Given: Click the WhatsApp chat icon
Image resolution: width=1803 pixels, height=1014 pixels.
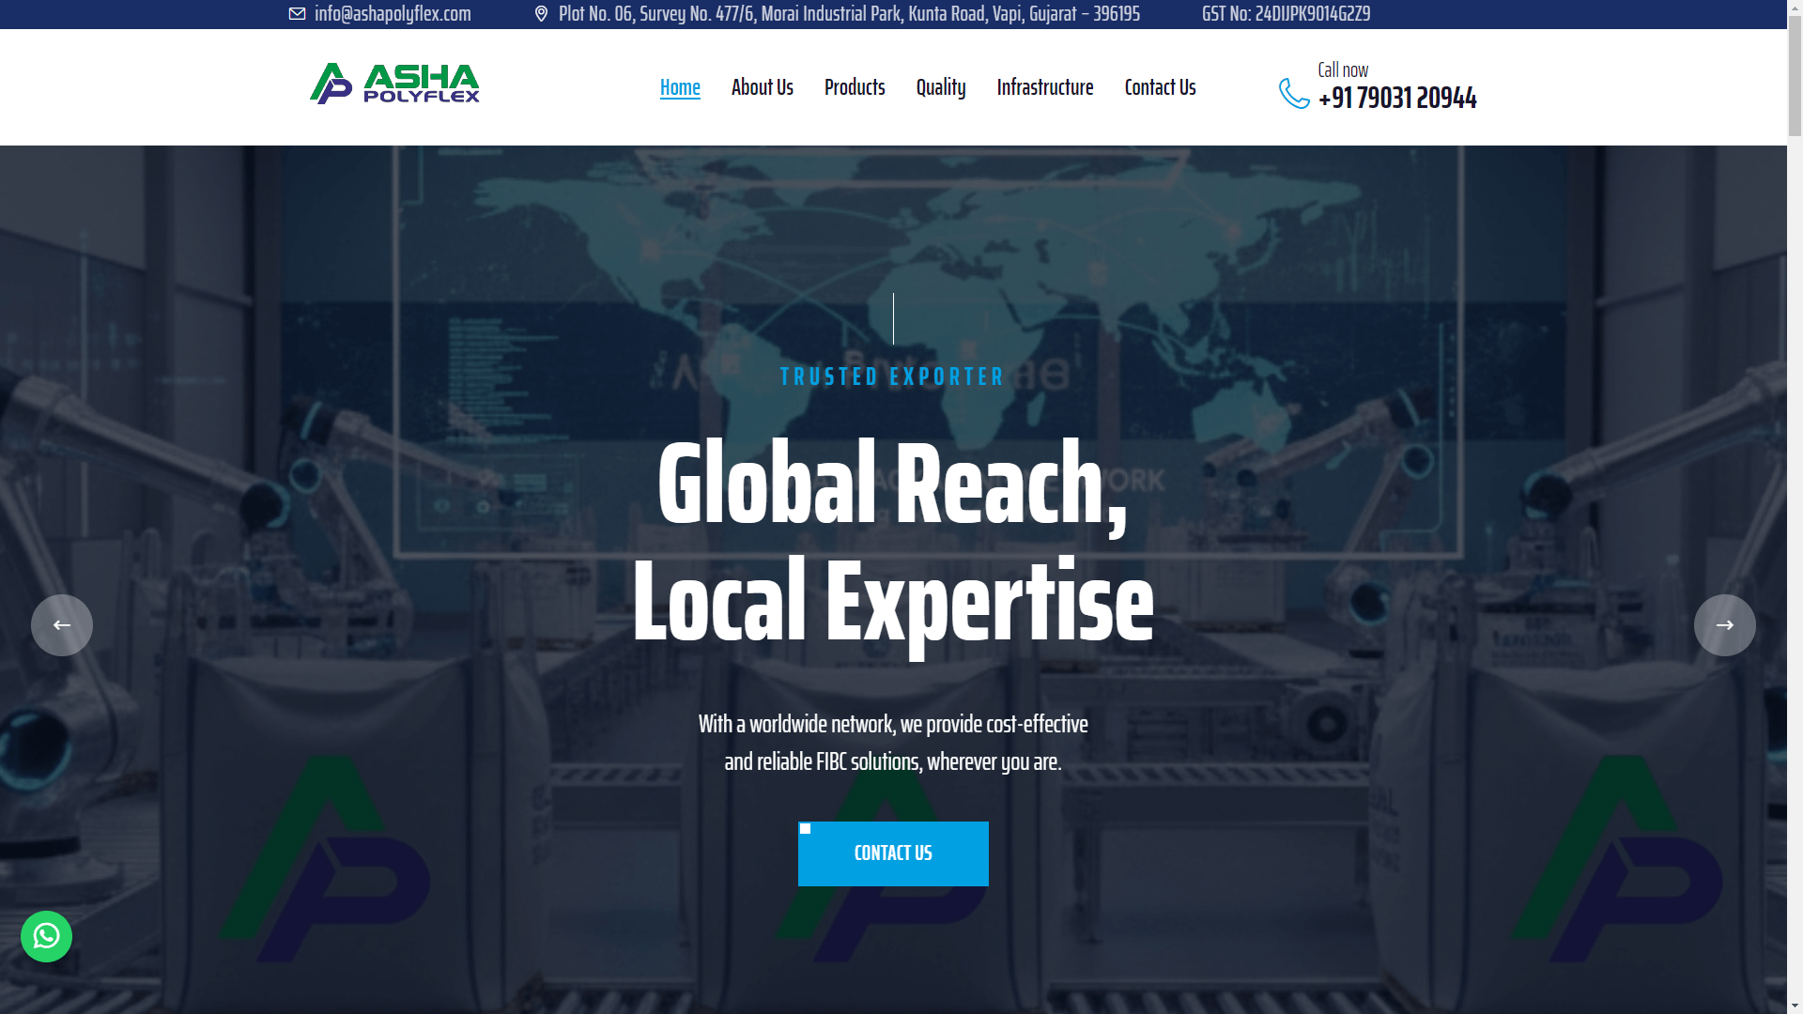Looking at the screenshot, I should click(x=46, y=936).
